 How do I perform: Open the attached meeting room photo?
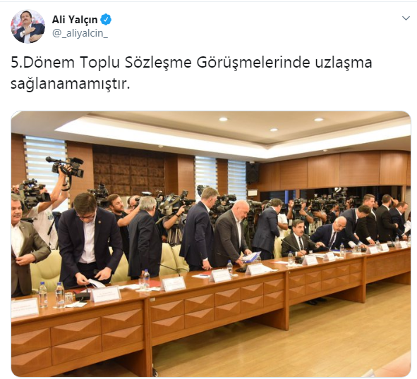[x=211, y=244]
